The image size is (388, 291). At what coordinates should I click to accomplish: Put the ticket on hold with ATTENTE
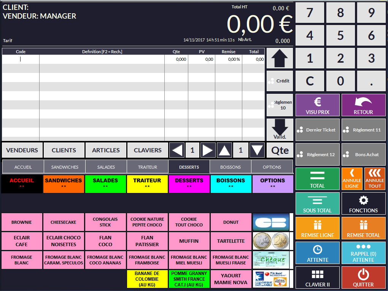coord(317,253)
